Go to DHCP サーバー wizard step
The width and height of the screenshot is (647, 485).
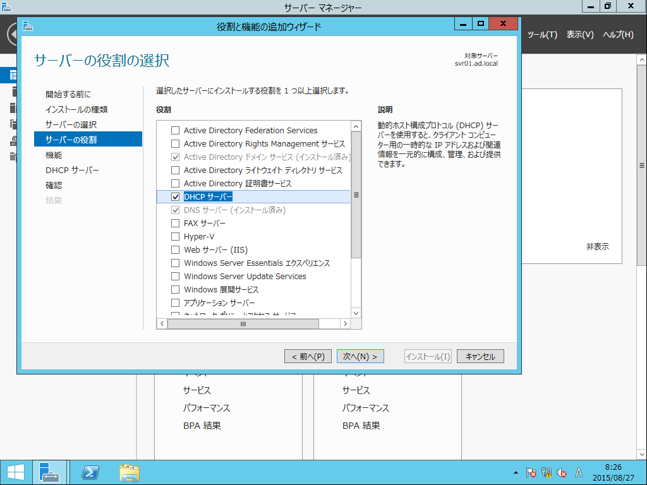(72, 170)
